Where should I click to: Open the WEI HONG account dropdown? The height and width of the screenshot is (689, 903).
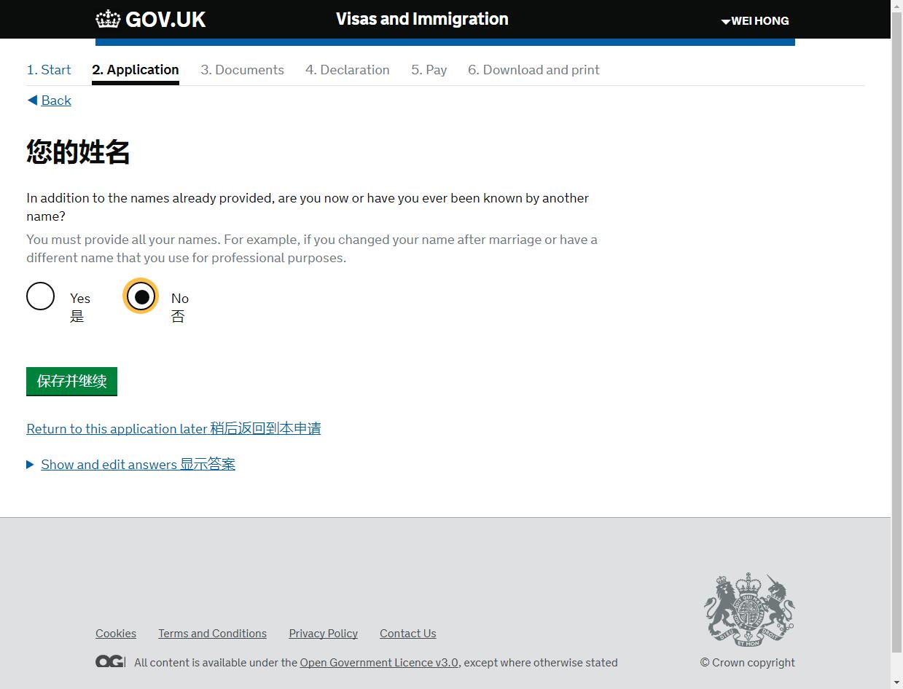[755, 21]
